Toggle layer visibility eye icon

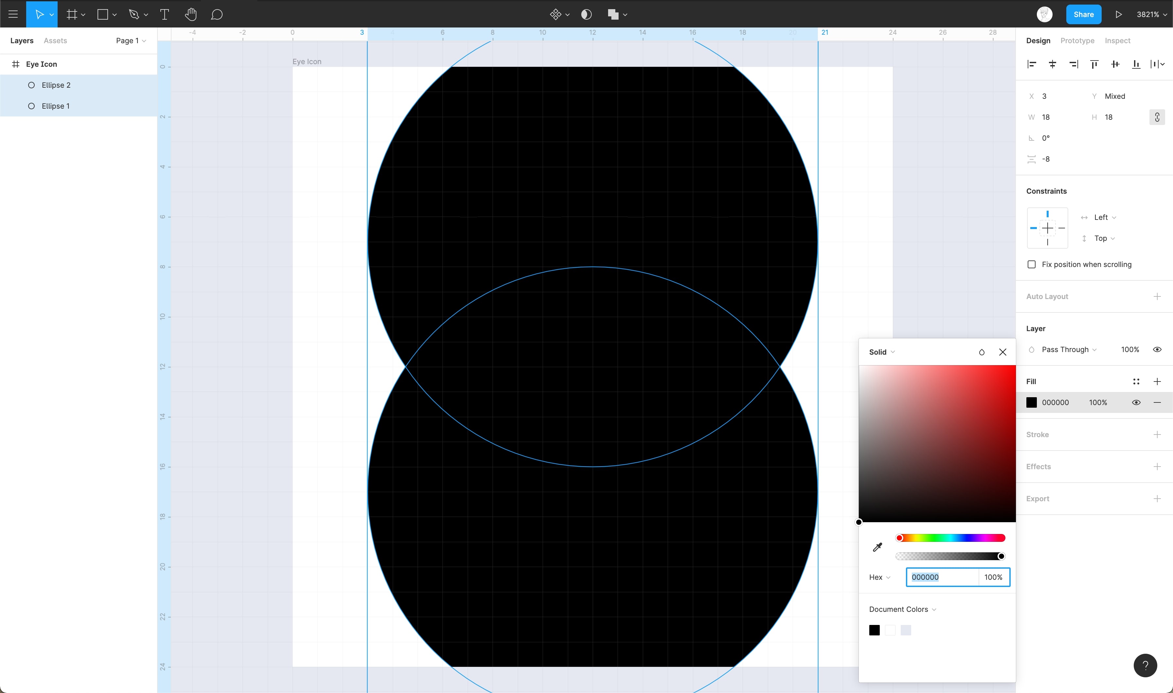[1157, 350]
